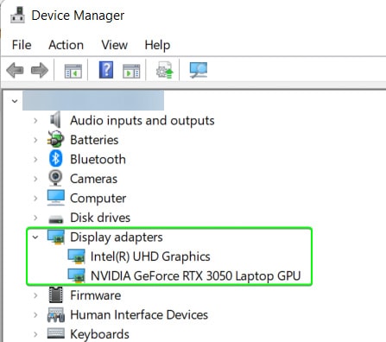Select the Human Interface Devices entry
Screen dimensions: 386x342
139,314
